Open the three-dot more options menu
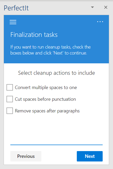113x169 pixels. pos(100,22)
